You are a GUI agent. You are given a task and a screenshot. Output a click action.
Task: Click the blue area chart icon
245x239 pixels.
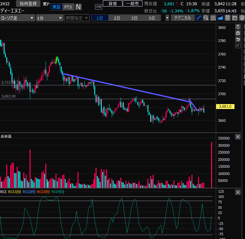click(220, 18)
